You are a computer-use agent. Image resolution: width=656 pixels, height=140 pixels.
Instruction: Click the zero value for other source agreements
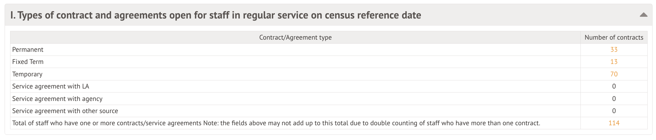614,111
